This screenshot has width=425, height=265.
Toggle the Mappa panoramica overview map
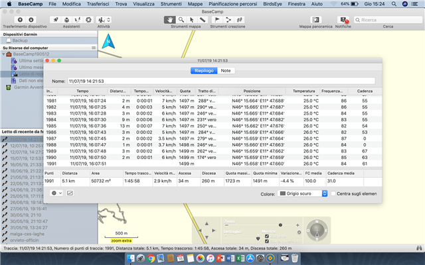tap(316, 20)
